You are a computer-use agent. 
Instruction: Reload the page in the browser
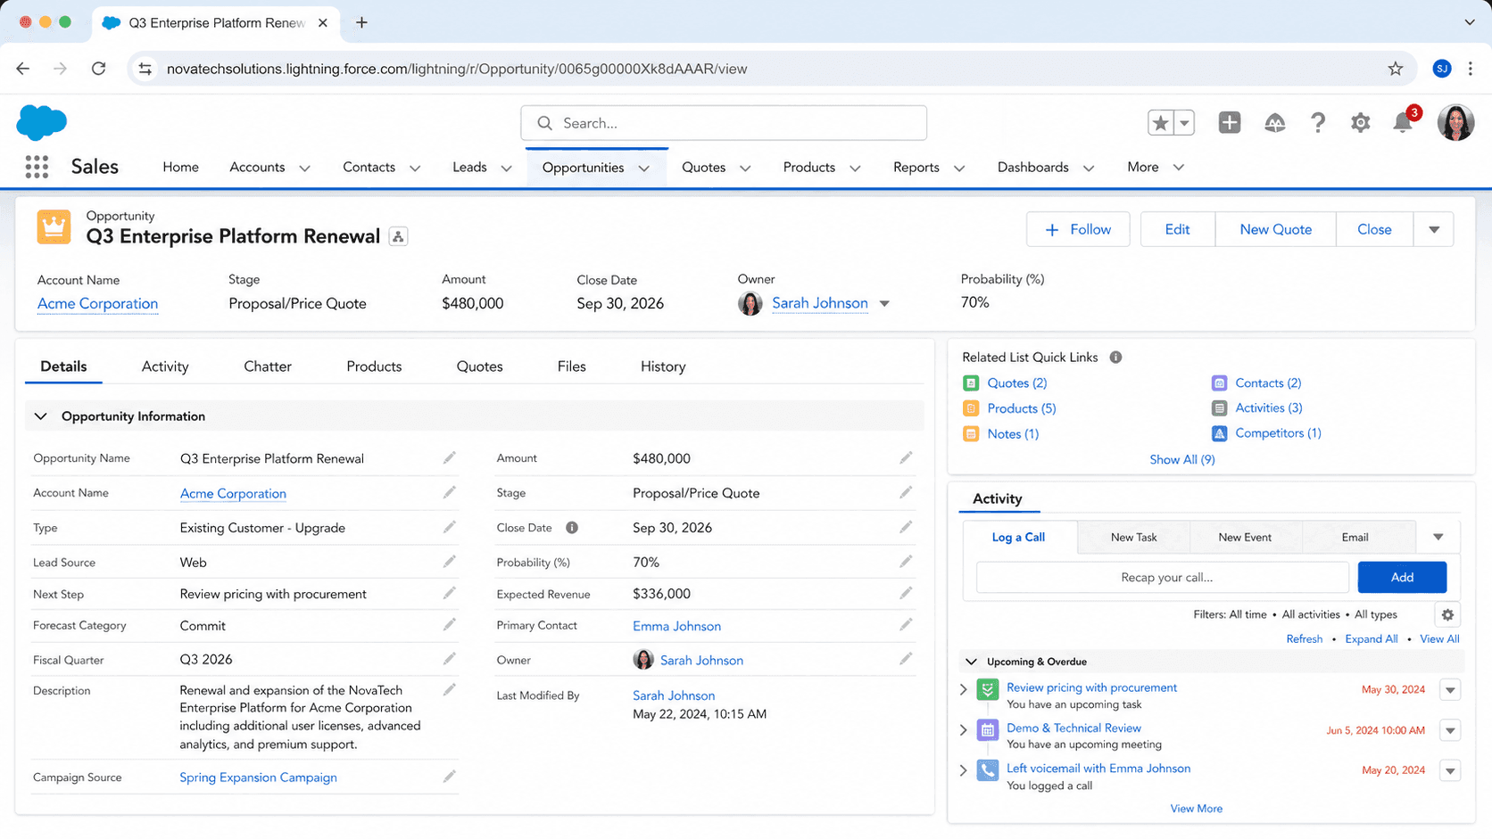point(98,69)
